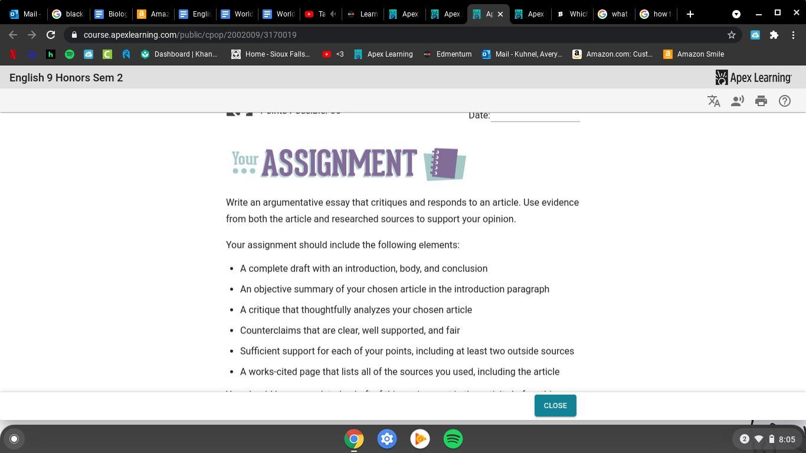
Task: Open Amazon.com: Cust... bookmark
Action: coord(613,54)
